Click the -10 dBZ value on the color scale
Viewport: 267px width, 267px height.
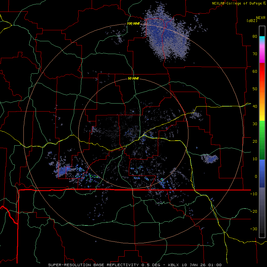[x=254, y=194]
